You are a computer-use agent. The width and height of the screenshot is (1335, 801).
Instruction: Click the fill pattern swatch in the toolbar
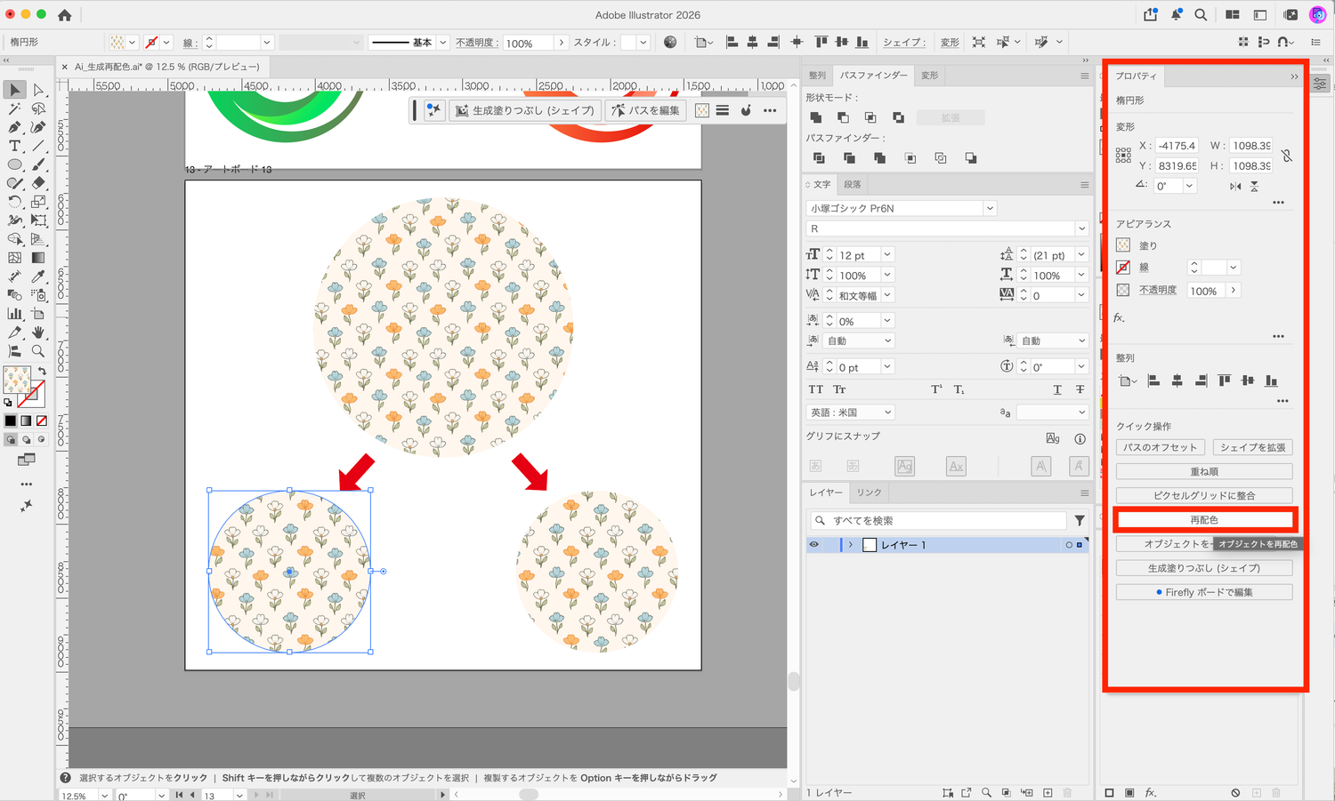coord(15,379)
